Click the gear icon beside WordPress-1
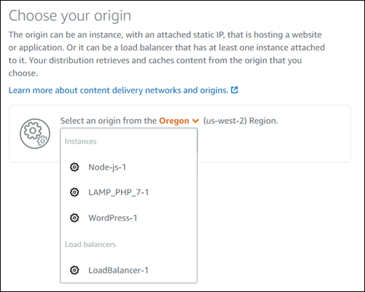The height and width of the screenshot is (292, 365). tap(74, 218)
